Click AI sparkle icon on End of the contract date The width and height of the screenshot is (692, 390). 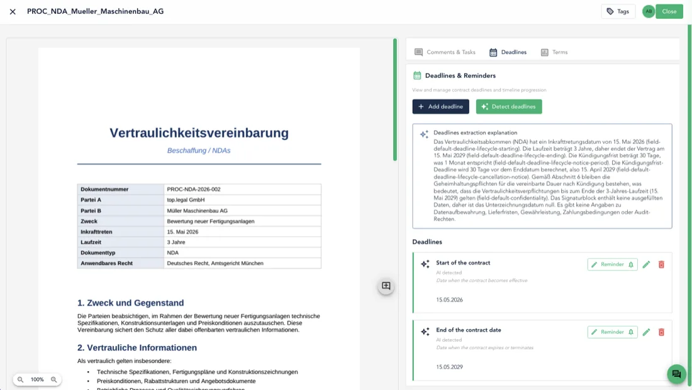[x=425, y=332]
